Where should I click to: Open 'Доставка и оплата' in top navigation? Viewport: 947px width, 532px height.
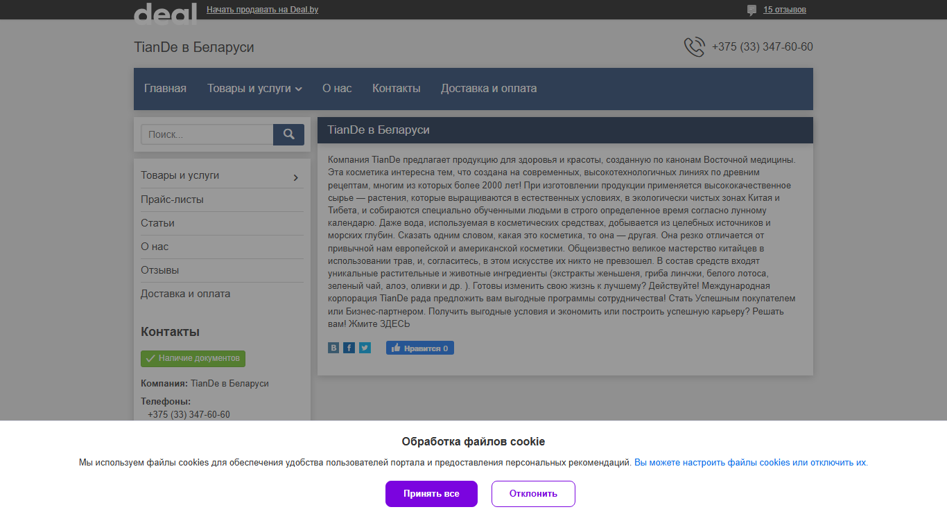pos(489,89)
